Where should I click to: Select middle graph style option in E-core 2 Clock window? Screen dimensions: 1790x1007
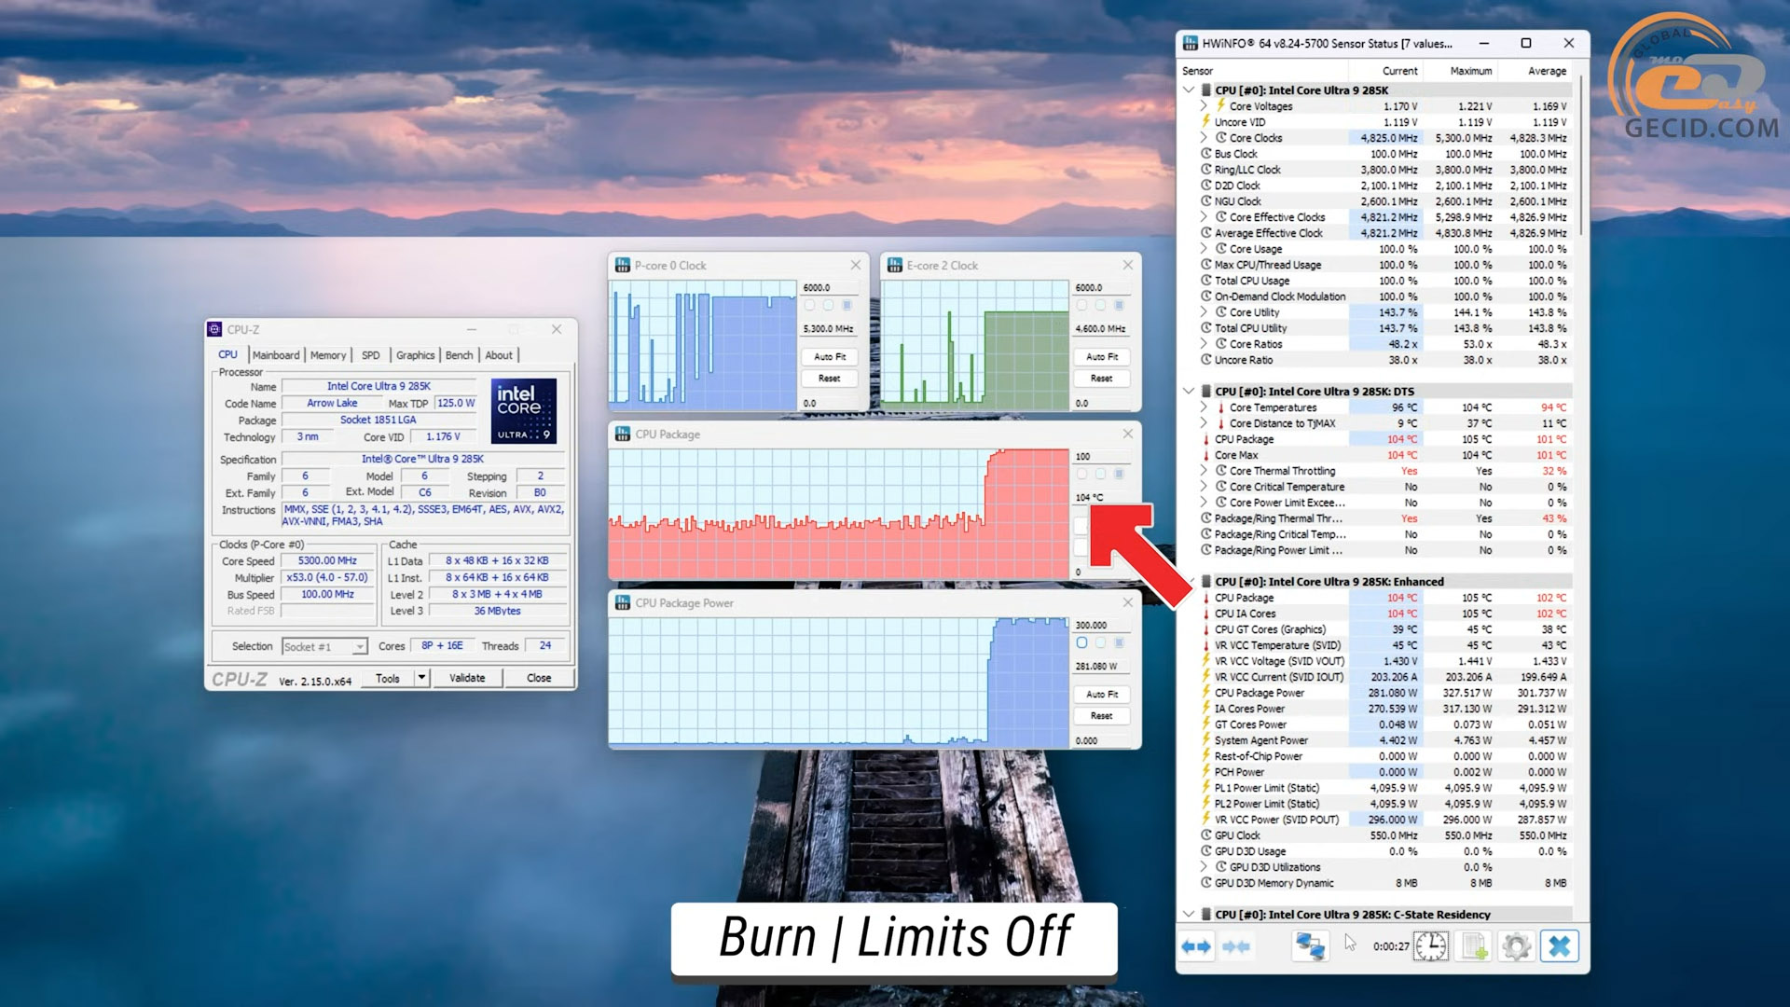click(x=1100, y=305)
